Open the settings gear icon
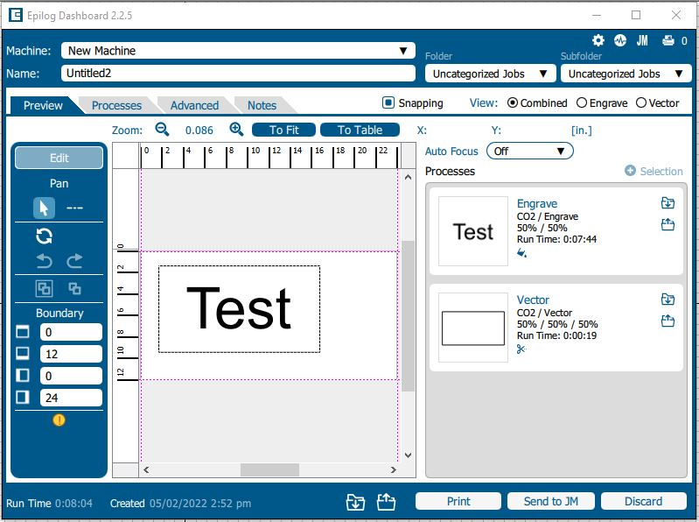This screenshot has width=699, height=522. 598,40
